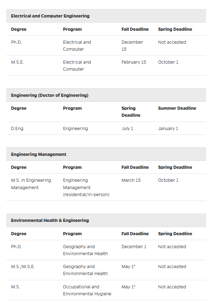This screenshot has width=211, height=303.
Task: Click the February 15 fall deadline
Action: click(x=134, y=62)
